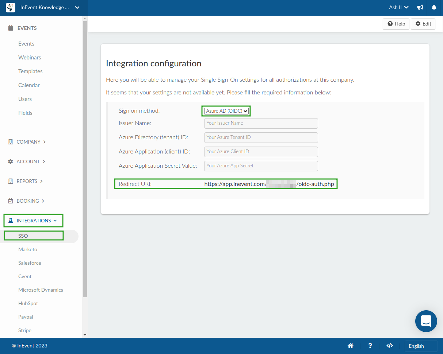
Task: Click the Edit button
Action: 423,24
